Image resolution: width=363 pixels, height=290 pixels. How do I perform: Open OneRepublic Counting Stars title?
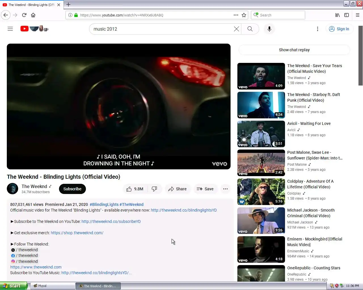(x=314, y=268)
